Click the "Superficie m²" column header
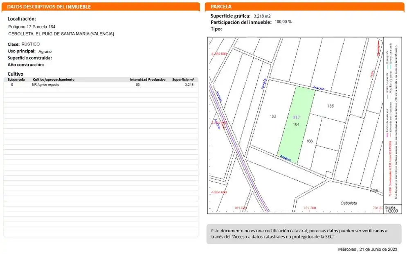Image resolution: width=407 pixels, height=254 pixels. tap(183, 80)
